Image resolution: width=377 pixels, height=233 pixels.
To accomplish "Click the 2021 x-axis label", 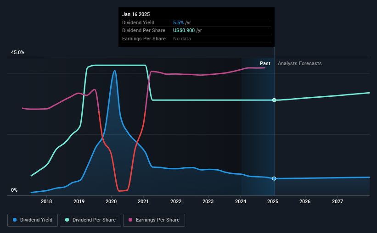I will click(143, 201).
